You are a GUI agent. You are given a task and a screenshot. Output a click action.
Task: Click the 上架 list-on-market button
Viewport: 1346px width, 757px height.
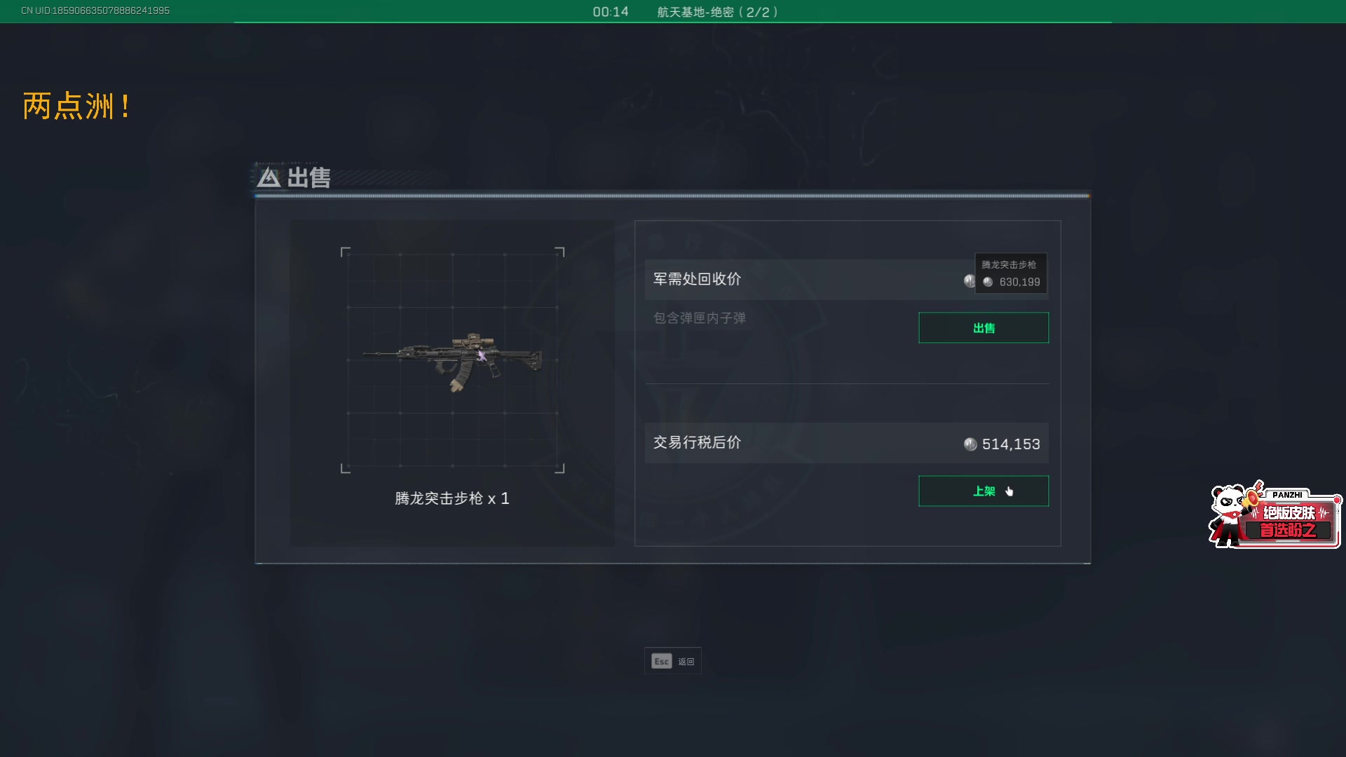[984, 491]
